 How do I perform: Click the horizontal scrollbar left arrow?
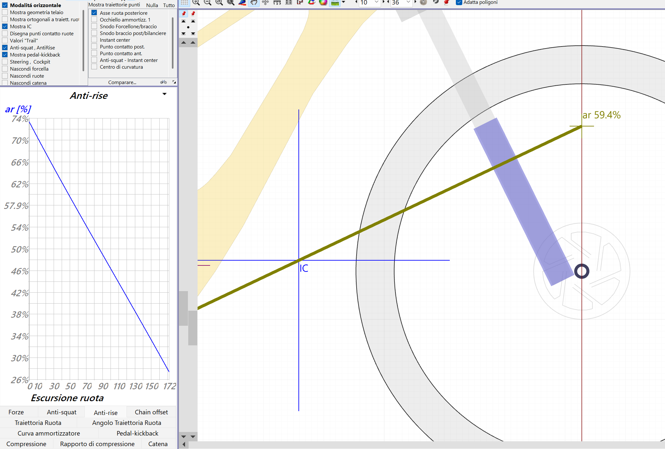pyautogui.click(x=183, y=445)
